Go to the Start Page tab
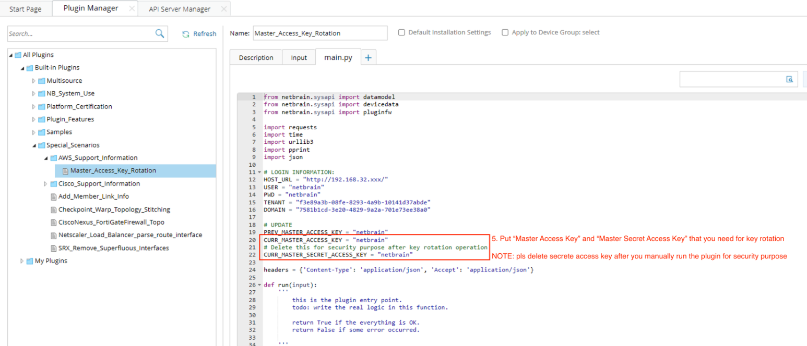 click(x=24, y=9)
